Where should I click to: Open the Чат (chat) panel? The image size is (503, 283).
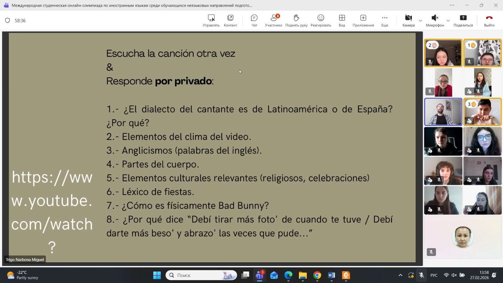coord(254,20)
